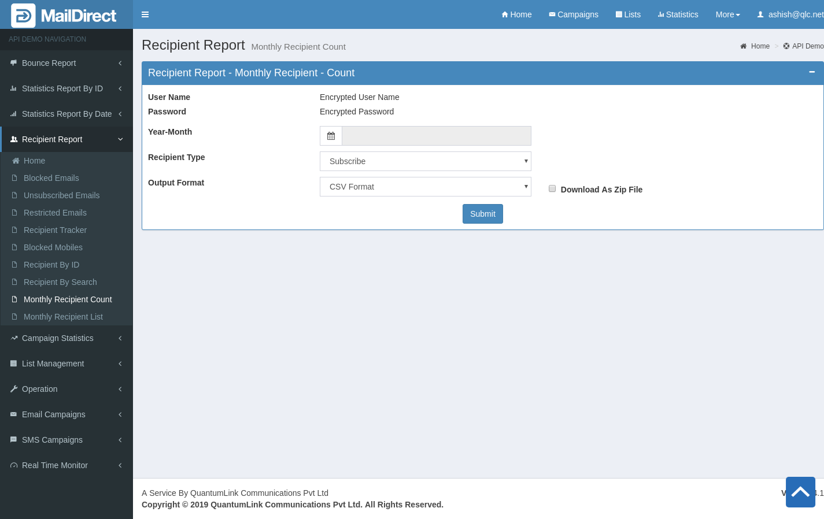Viewport: 824px width, 519px height.
Task: Click the home icon in the breadcrumb
Action: 744,46
